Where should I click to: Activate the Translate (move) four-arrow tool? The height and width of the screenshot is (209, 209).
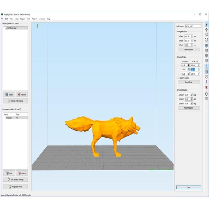click(206, 30)
